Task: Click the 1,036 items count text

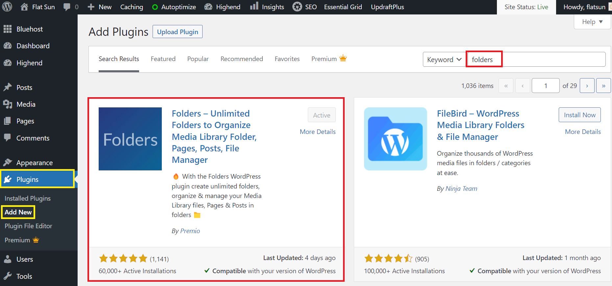Action: (477, 86)
